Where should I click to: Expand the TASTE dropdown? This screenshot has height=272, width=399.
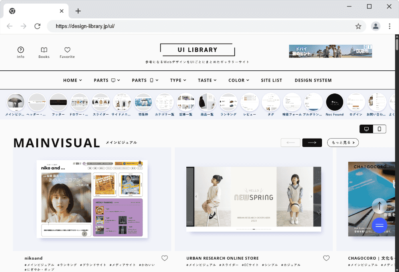tap(207, 80)
